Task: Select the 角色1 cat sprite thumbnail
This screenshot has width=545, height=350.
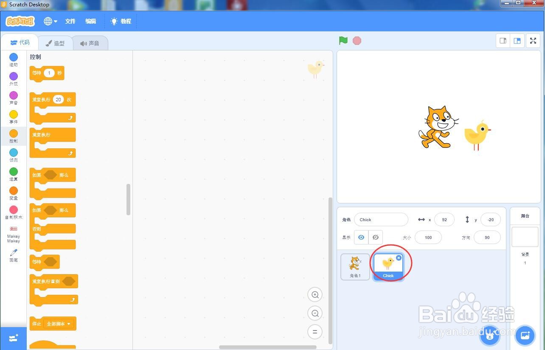Action: (x=355, y=267)
